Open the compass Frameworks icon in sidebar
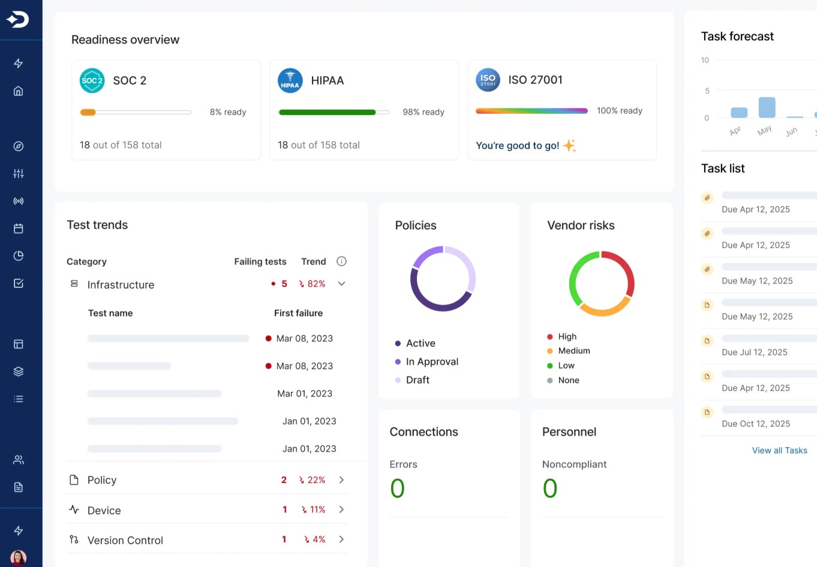Screen dimensions: 817x567 click(x=18, y=146)
